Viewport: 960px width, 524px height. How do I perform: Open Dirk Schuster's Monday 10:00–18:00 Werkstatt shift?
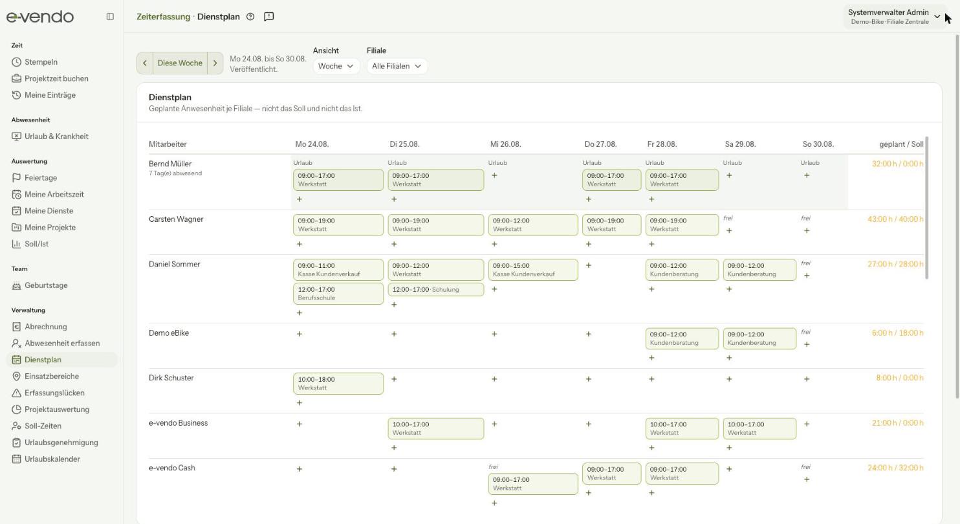[338, 384]
